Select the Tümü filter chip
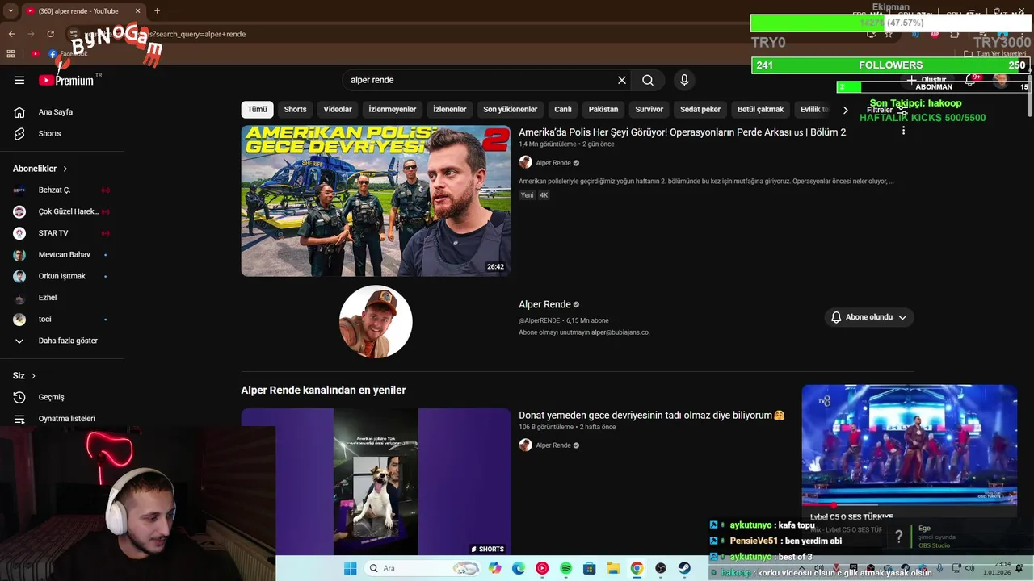Image resolution: width=1034 pixels, height=581 pixels. click(257, 110)
